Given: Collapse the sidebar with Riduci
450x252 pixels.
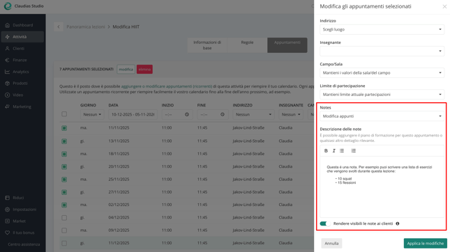Looking at the screenshot, I should [22, 198].
